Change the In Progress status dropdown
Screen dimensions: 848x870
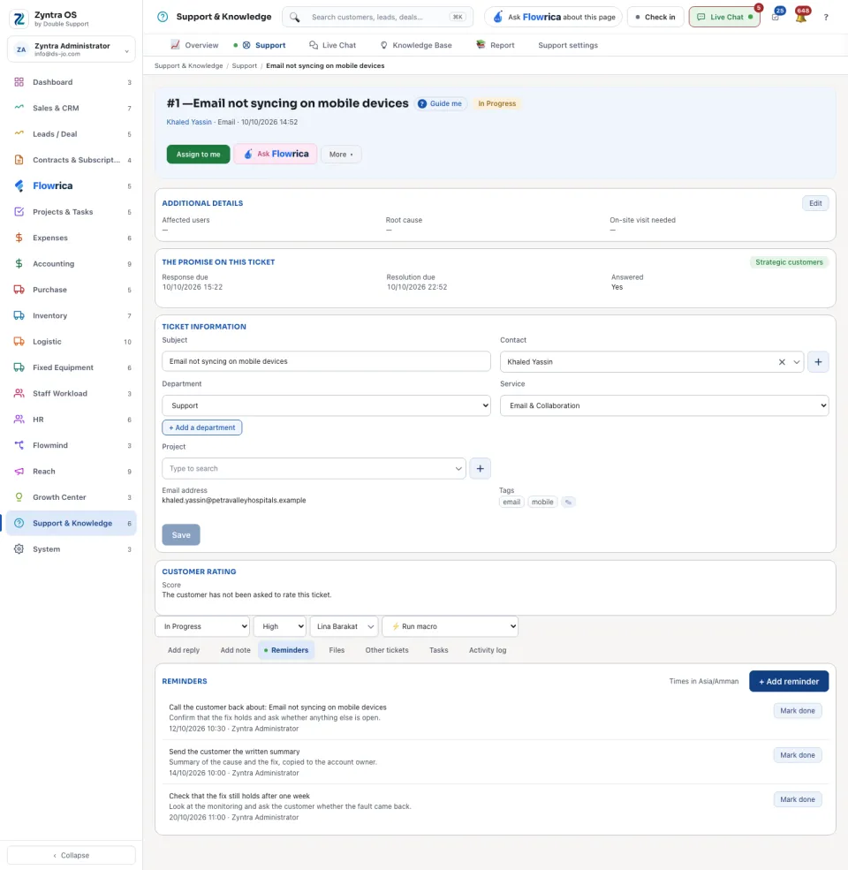click(x=202, y=626)
